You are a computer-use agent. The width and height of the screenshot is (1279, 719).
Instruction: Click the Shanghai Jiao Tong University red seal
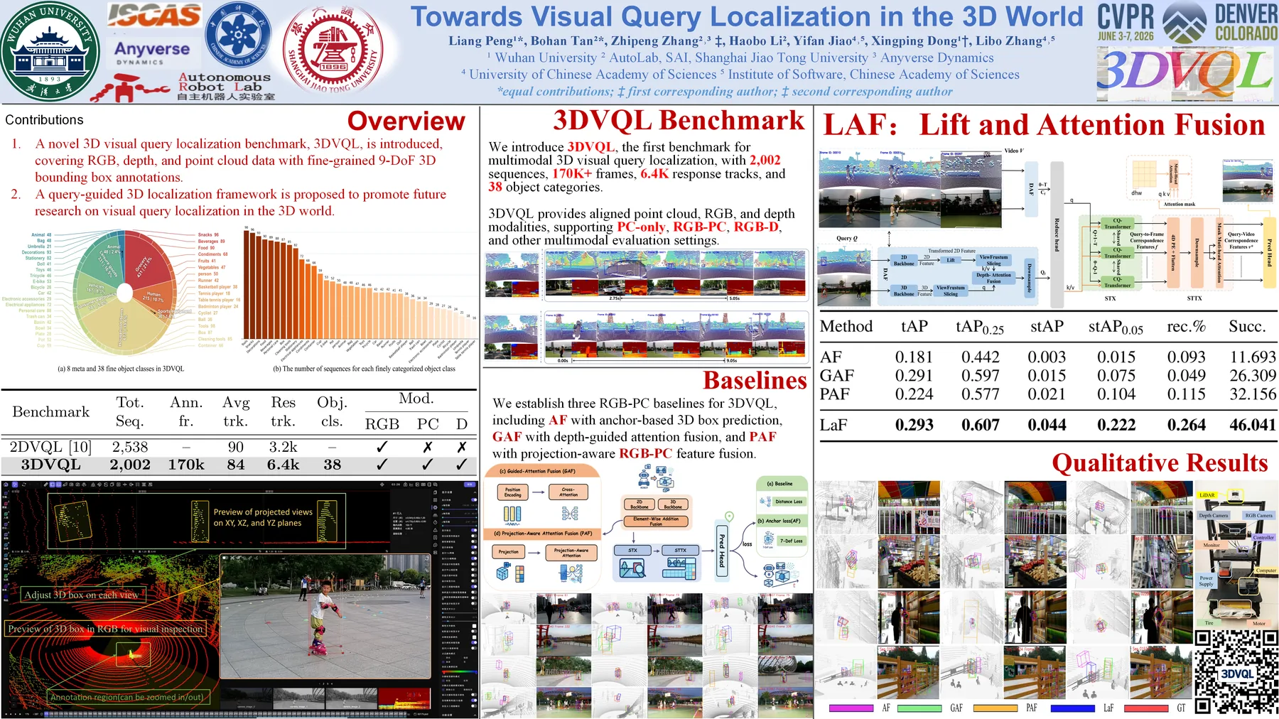(x=333, y=50)
